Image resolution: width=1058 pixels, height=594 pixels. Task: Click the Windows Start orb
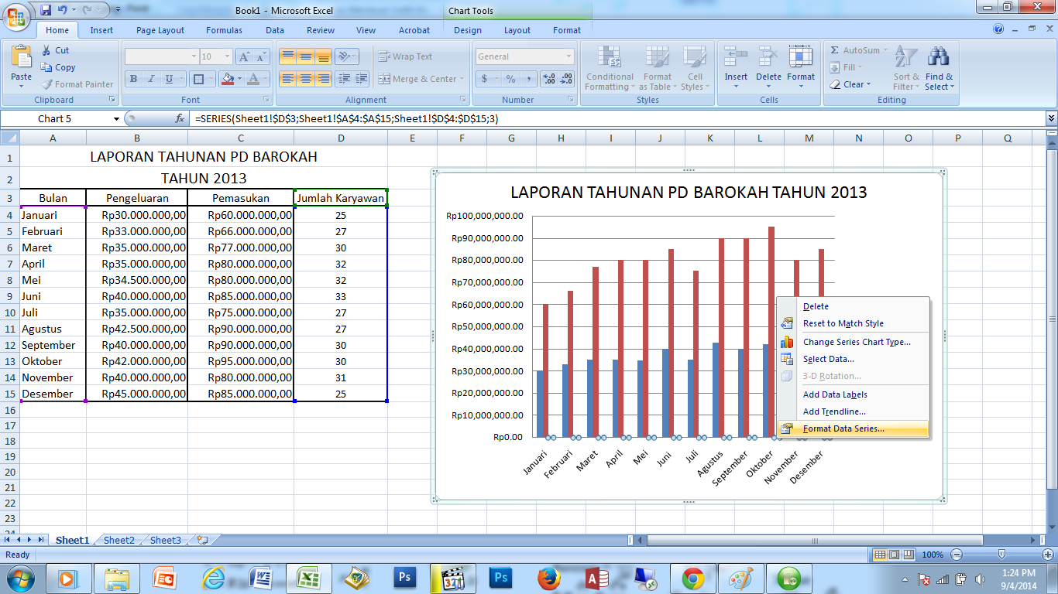(x=21, y=578)
